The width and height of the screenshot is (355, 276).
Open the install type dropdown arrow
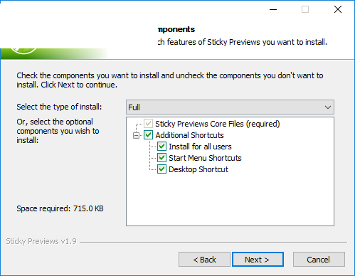click(x=328, y=107)
